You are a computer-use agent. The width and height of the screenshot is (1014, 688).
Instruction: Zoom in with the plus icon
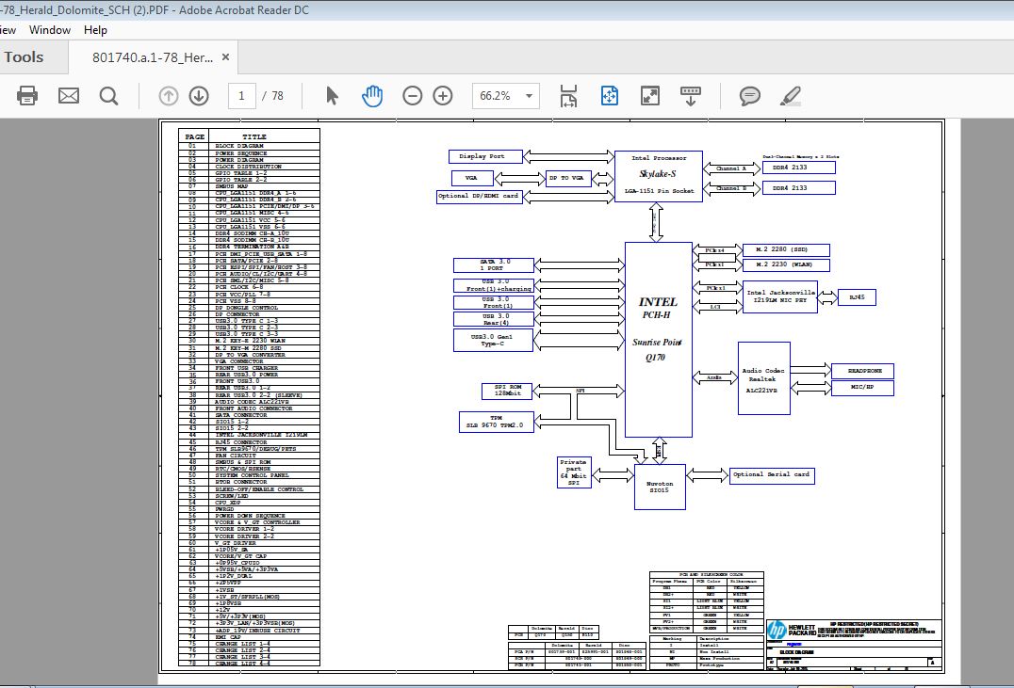442,96
